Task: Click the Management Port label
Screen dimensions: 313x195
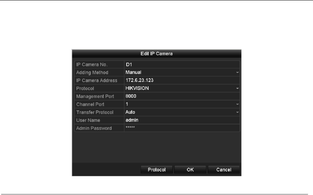Action: 95,96
